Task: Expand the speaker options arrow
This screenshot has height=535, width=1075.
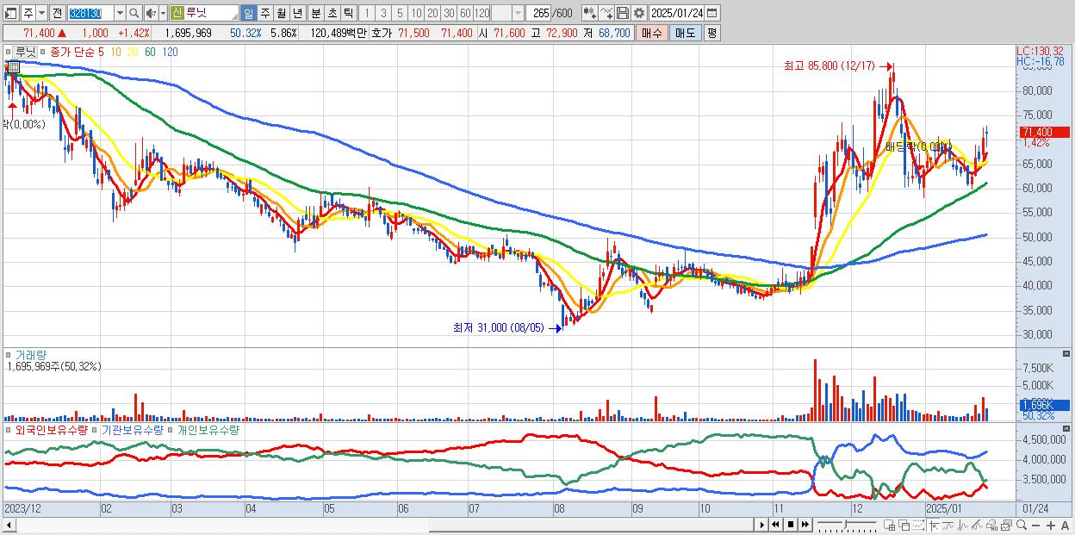Action: (x=163, y=14)
